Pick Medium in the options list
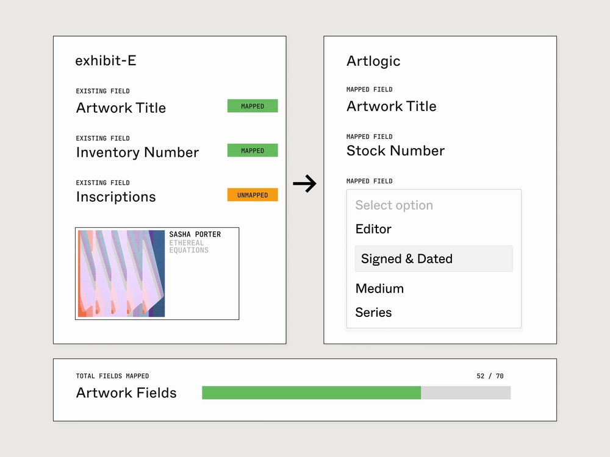610x457 pixels. [x=379, y=288]
